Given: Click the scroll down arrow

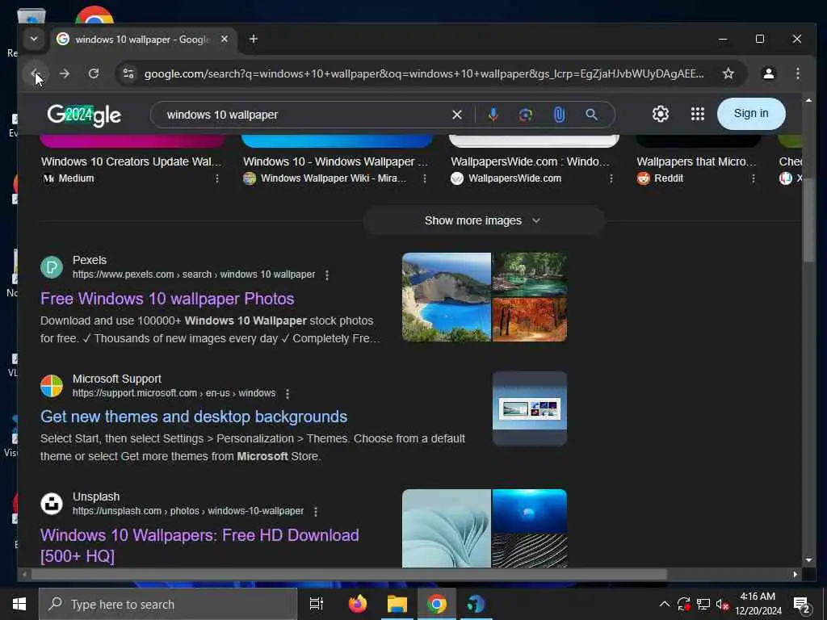Looking at the screenshot, I should tap(808, 560).
